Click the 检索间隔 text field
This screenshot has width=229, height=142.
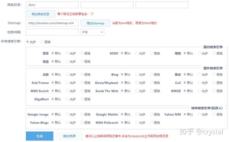[52, 32]
